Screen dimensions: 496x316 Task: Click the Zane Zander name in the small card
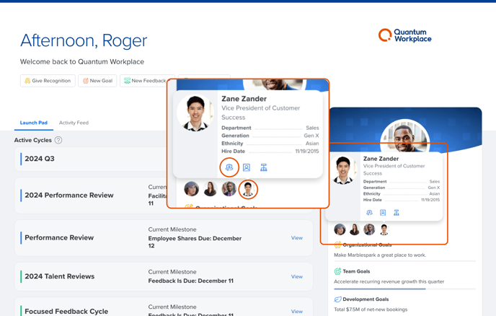(381, 159)
